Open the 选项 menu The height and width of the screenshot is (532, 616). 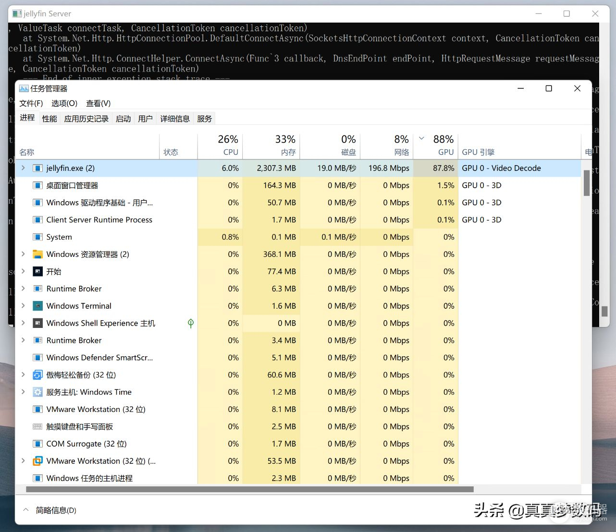[64, 103]
